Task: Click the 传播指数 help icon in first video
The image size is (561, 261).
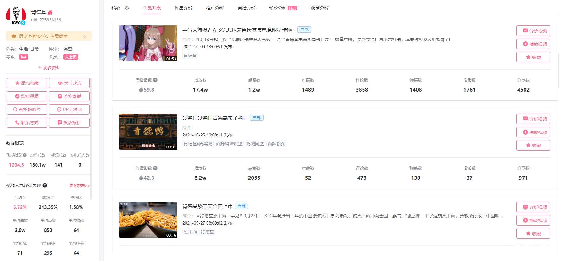Action: coord(155,80)
